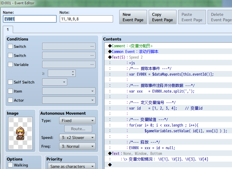Click the New Event Page button

point(133,17)
